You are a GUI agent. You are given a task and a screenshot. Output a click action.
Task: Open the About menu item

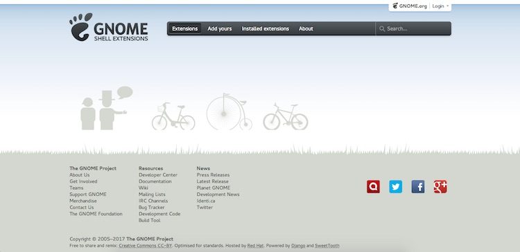(x=306, y=28)
